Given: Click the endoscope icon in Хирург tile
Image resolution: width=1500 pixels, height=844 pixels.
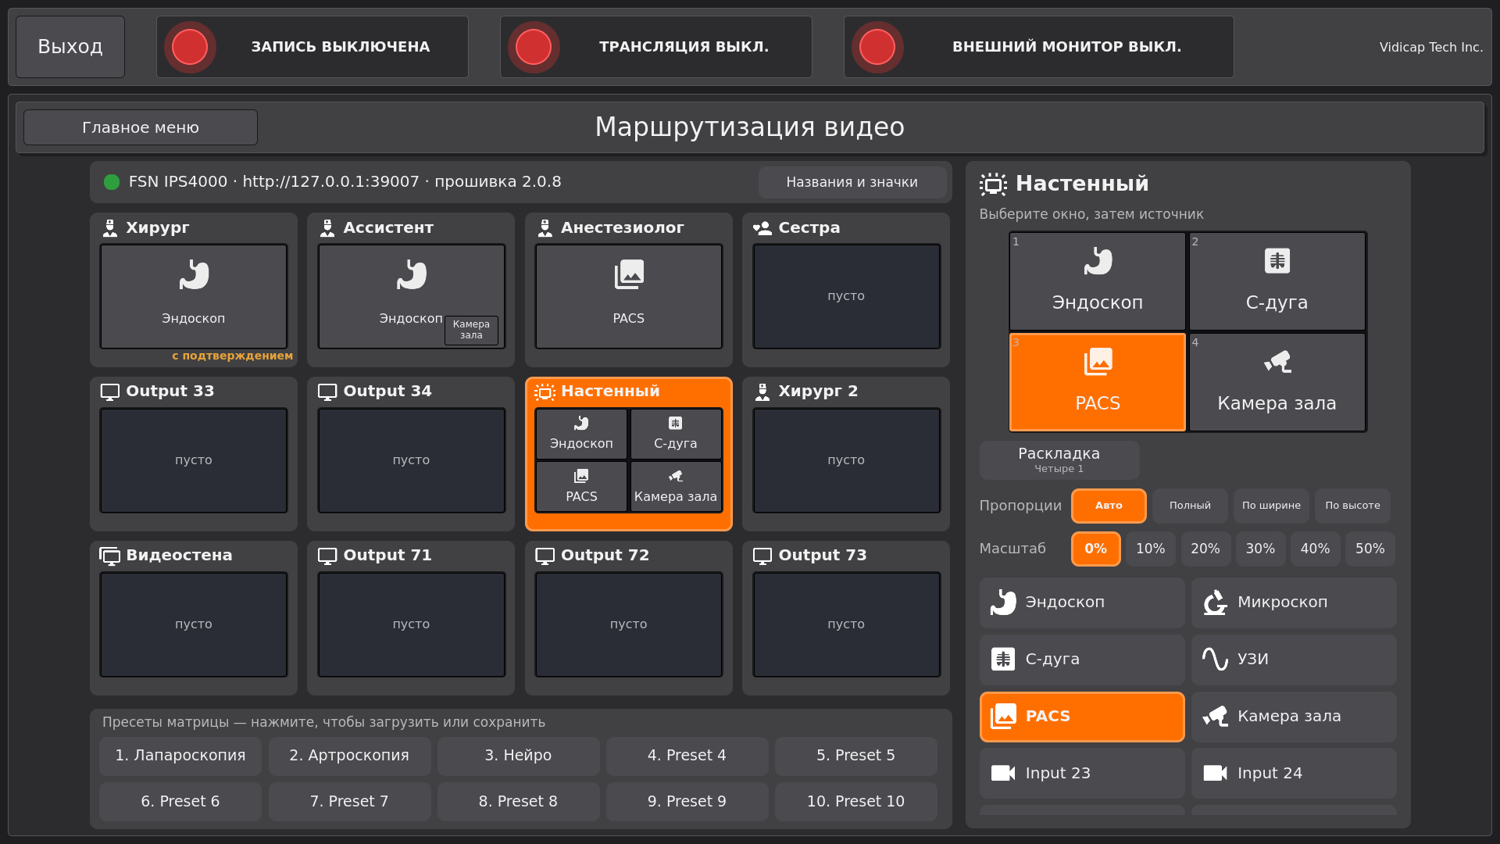Looking at the screenshot, I should [194, 275].
